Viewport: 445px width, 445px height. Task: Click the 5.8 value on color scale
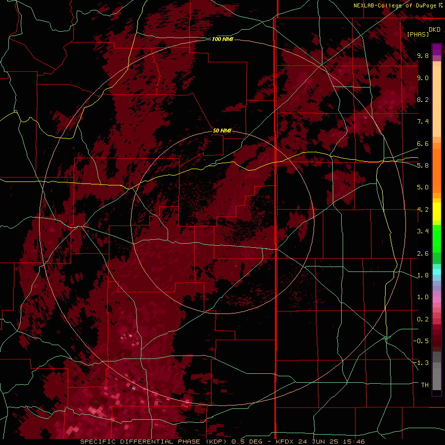423,165
